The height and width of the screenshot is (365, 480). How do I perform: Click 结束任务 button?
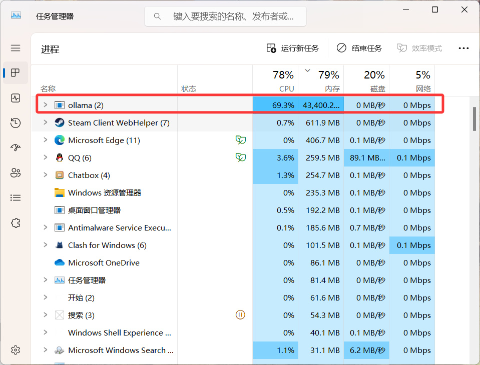point(359,48)
